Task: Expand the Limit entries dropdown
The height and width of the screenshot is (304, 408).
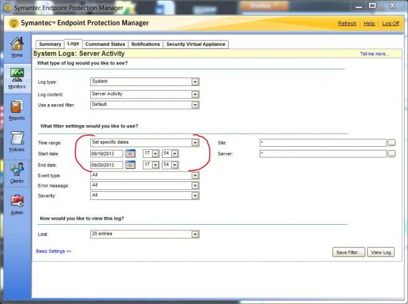Action: tap(195, 234)
